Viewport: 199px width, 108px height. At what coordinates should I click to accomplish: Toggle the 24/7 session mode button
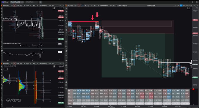pyautogui.click(x=187, y=6)
